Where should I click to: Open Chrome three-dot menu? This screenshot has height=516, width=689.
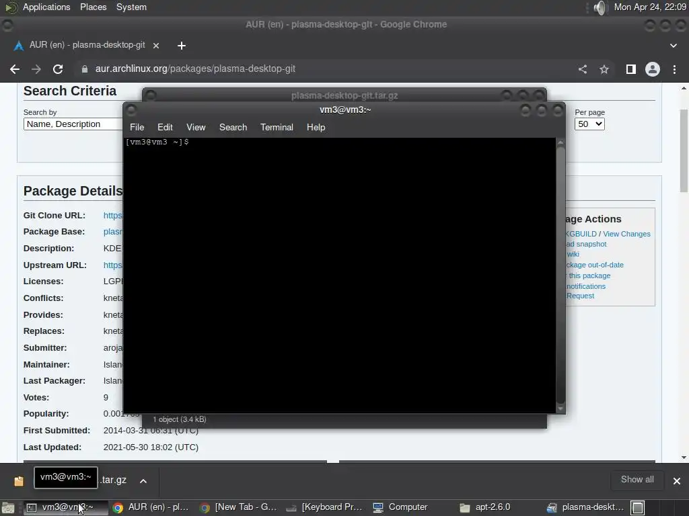coord(674,69)
